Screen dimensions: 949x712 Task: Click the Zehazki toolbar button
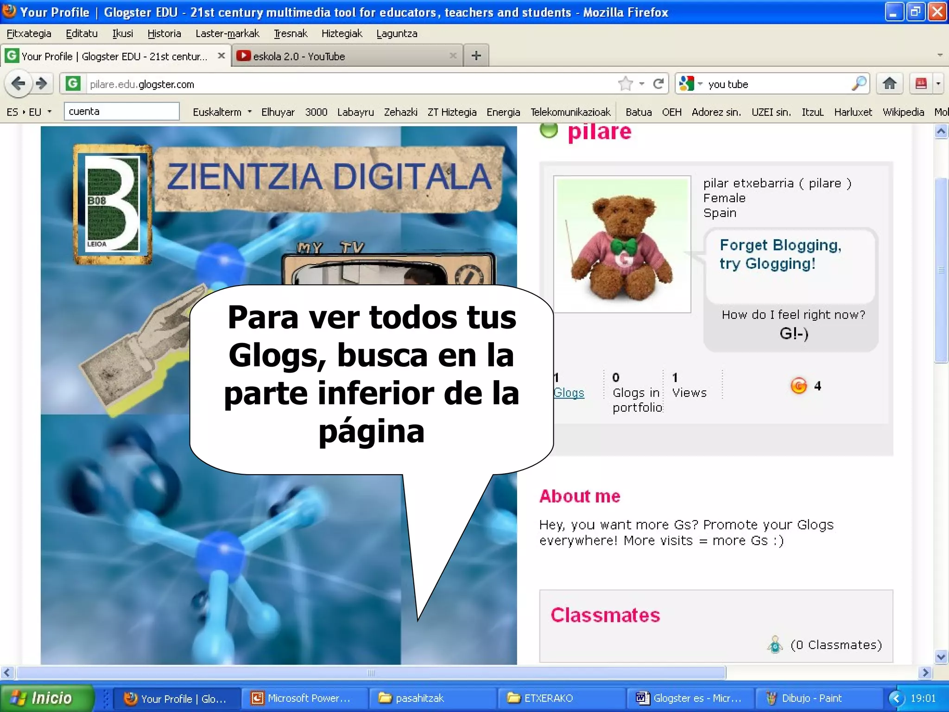pos(400,112)
